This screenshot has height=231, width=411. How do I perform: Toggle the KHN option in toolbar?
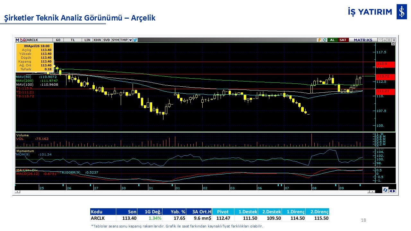point(97,40)
